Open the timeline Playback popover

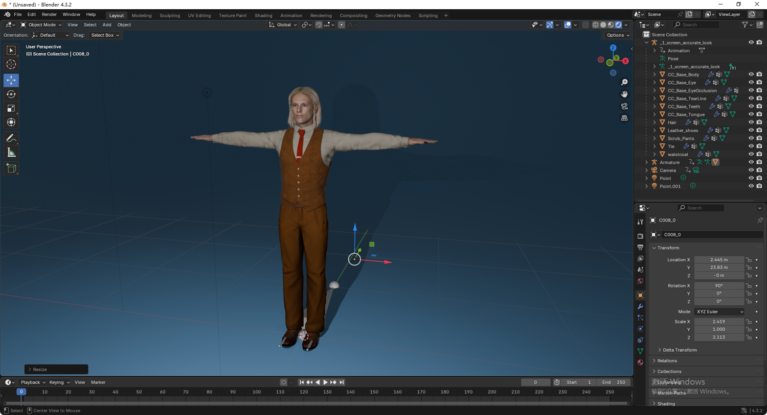tap(33, 382)
